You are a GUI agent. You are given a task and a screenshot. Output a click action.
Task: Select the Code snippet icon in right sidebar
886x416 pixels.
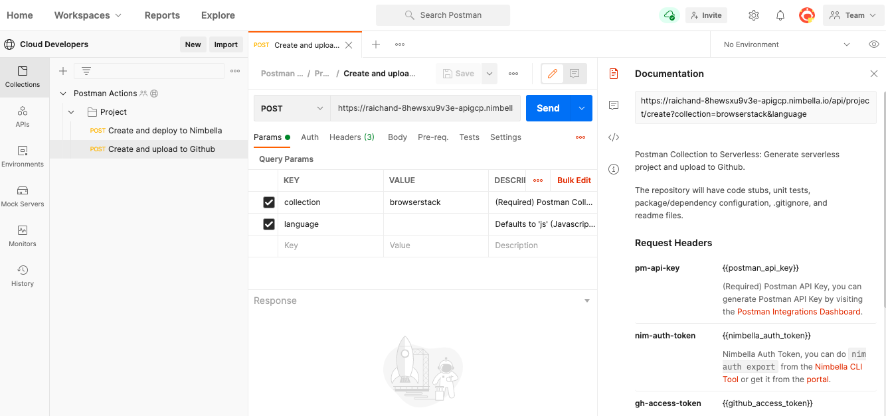pos(614,137)
